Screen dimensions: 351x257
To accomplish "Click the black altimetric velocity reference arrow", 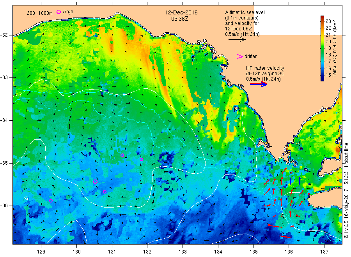I will (x=237, y=40).
